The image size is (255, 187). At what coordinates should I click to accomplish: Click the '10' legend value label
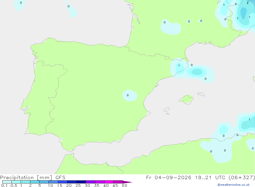pyautogui.click(x=50, y=185)
